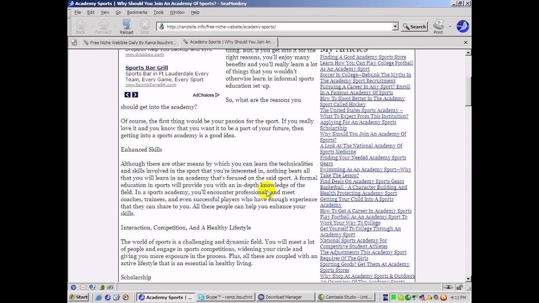Screen dimensions: 539x303
Task: Click the Forward navigation button
Action: tap(103, 27)
